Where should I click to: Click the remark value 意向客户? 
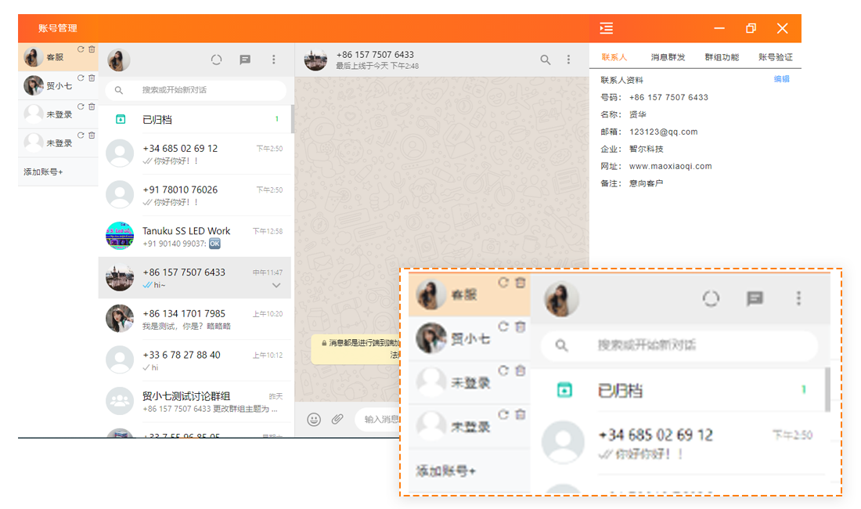click(647, 183)
